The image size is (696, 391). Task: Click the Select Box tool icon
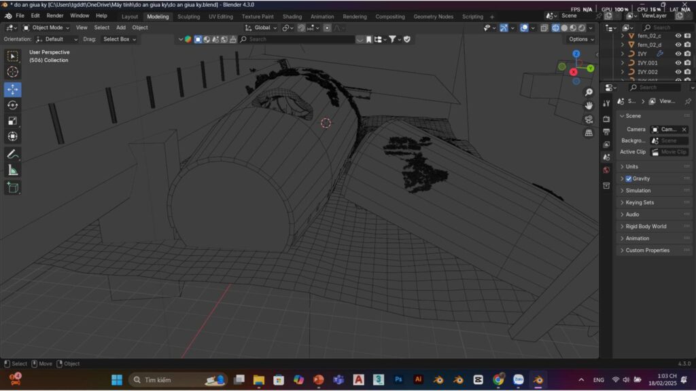(13, 56)
